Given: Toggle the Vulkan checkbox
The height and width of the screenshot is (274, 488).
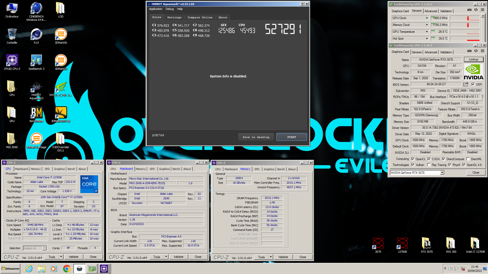Looking at the screenshot, I should (x=413, y=165).
